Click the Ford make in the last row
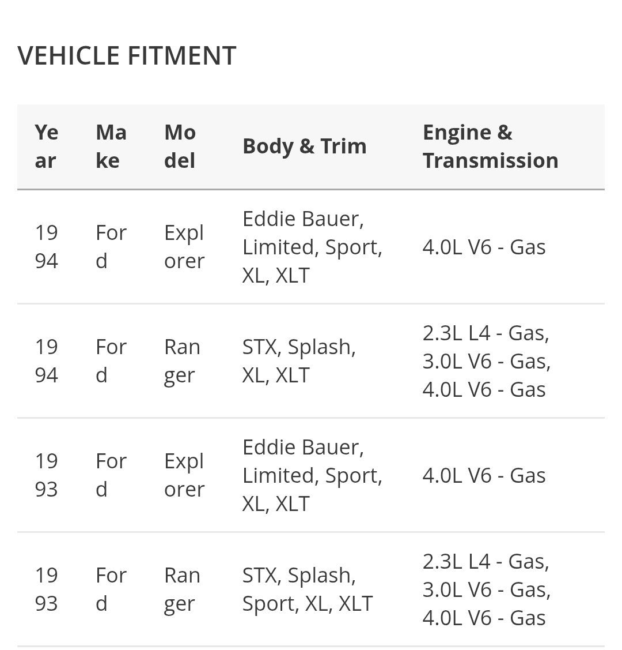The height and width of the screenshot is (650, 622). coord(111,589)
